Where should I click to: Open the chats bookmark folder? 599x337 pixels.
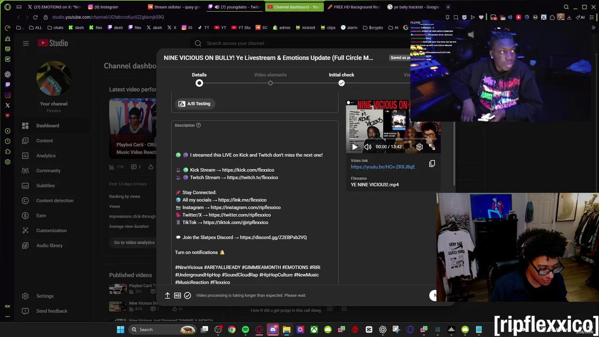pyautogui.click(x=55, y=28)
